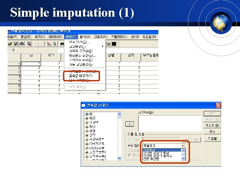Click the black square toolbar icon

click(x=114, y=44)
